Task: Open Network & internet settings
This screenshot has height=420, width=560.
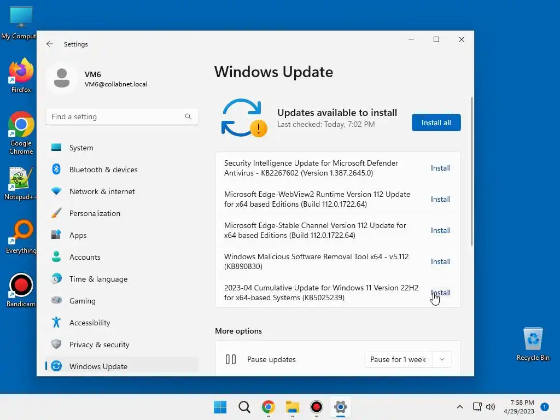Action: click(121, 191)
